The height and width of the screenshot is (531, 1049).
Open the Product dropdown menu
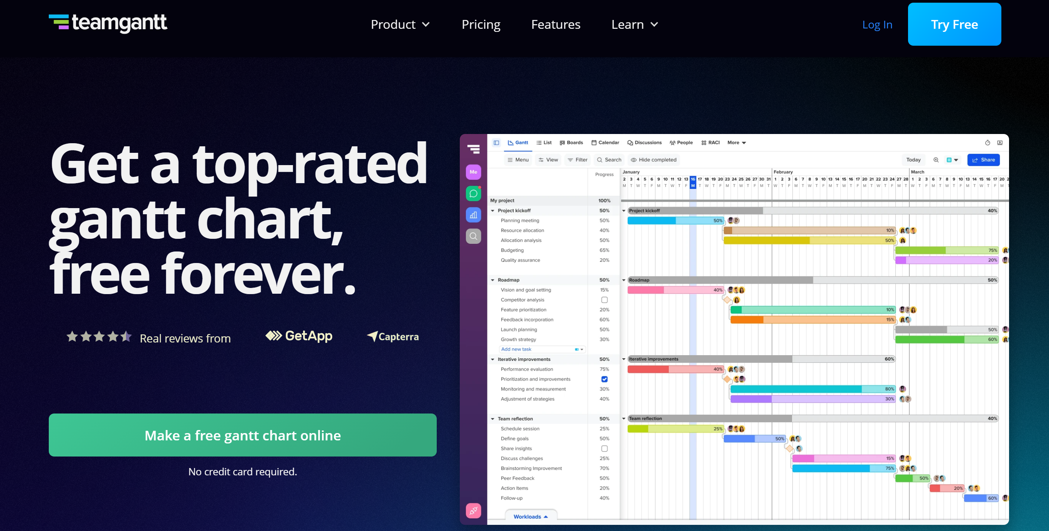click(x=400, y=25)
